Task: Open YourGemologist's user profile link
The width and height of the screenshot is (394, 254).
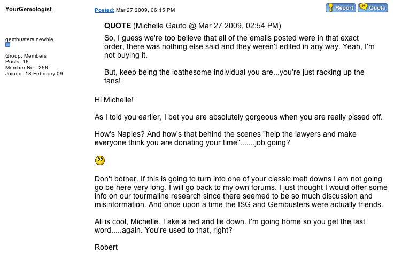Action: click(x=28, y=9)
